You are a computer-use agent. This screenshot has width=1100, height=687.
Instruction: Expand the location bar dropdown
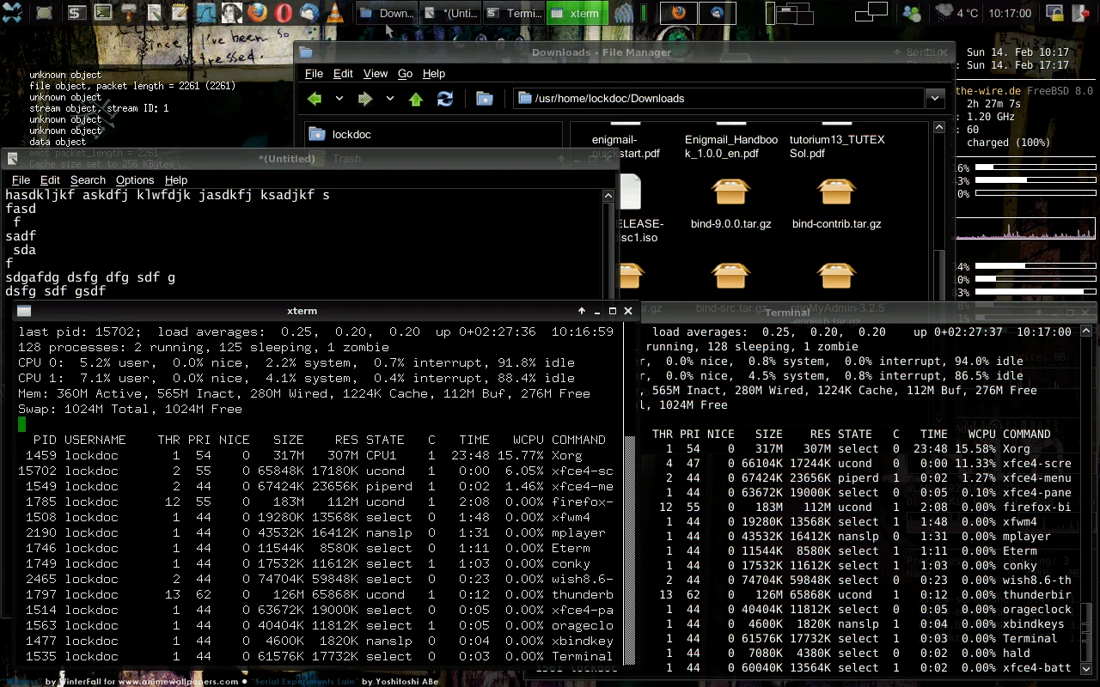pyautogui.click(x=935, y=99)
